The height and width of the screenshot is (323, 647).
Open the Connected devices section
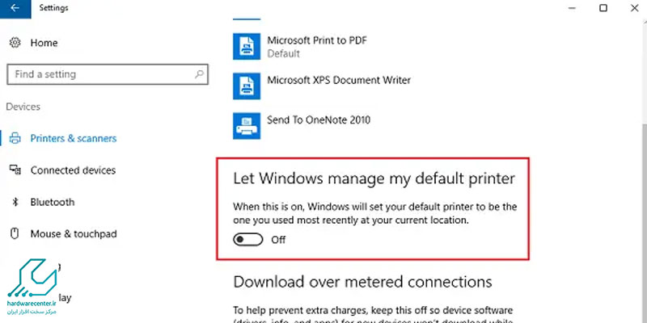click(x=73, y=170)
